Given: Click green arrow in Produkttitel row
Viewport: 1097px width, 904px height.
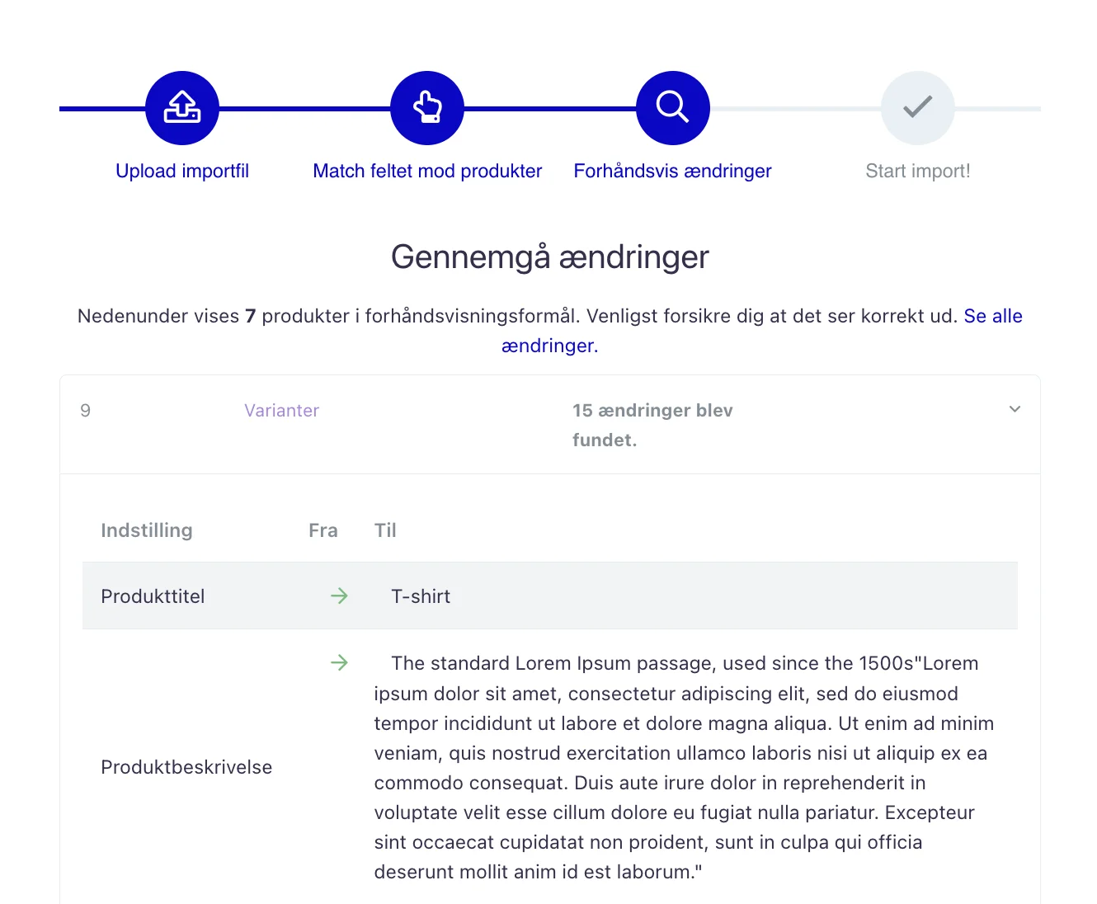Looking at the screenshot, I should (339, 596).
